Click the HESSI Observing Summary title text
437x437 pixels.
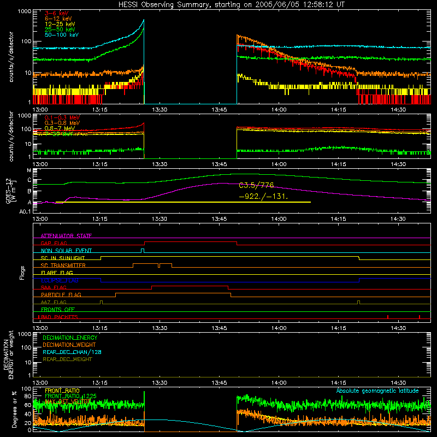point(232,5)
